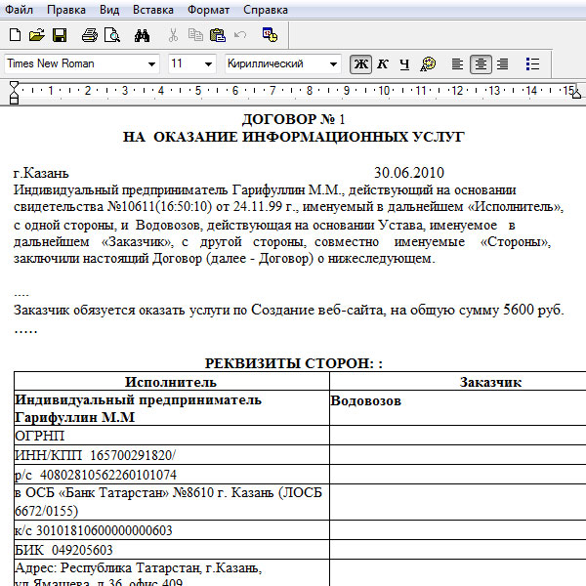
Task: Insert date and time via the toolbar icon
Action: pyautogui.click(x=271, y=35)
